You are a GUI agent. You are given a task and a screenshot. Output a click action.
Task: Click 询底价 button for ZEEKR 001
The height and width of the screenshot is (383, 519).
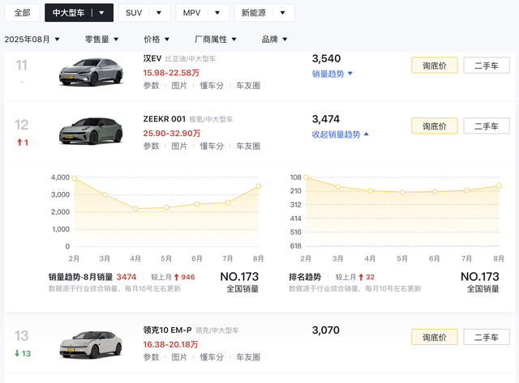point(435,126)
